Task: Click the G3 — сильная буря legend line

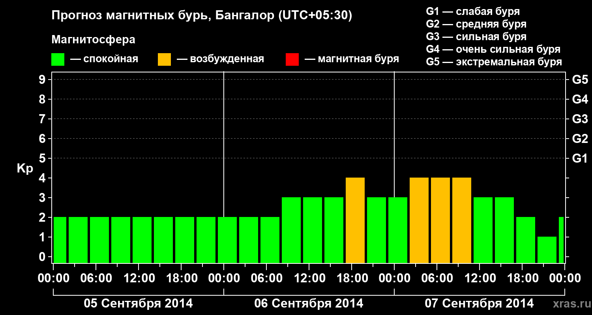Action: [x=476, y=37]
